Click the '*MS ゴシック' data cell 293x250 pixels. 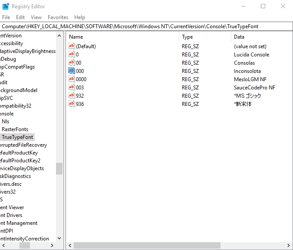(x=247, y=95)
